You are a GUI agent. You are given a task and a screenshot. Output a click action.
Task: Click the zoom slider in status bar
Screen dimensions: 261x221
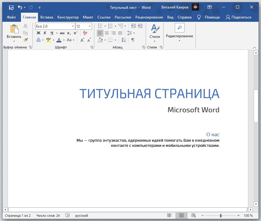tap(221, 216)
